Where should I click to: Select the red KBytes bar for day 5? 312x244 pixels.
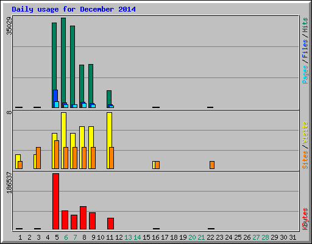[55, 201]
